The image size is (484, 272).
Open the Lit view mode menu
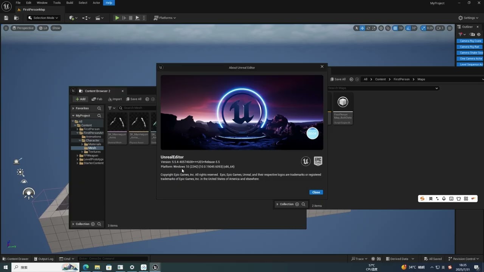[43, 28]
